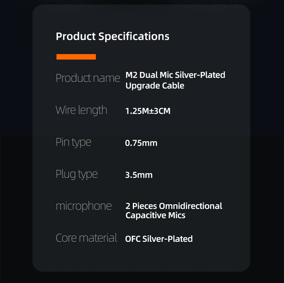
Task: Click the "Core material" label
Action: [86, 238]
